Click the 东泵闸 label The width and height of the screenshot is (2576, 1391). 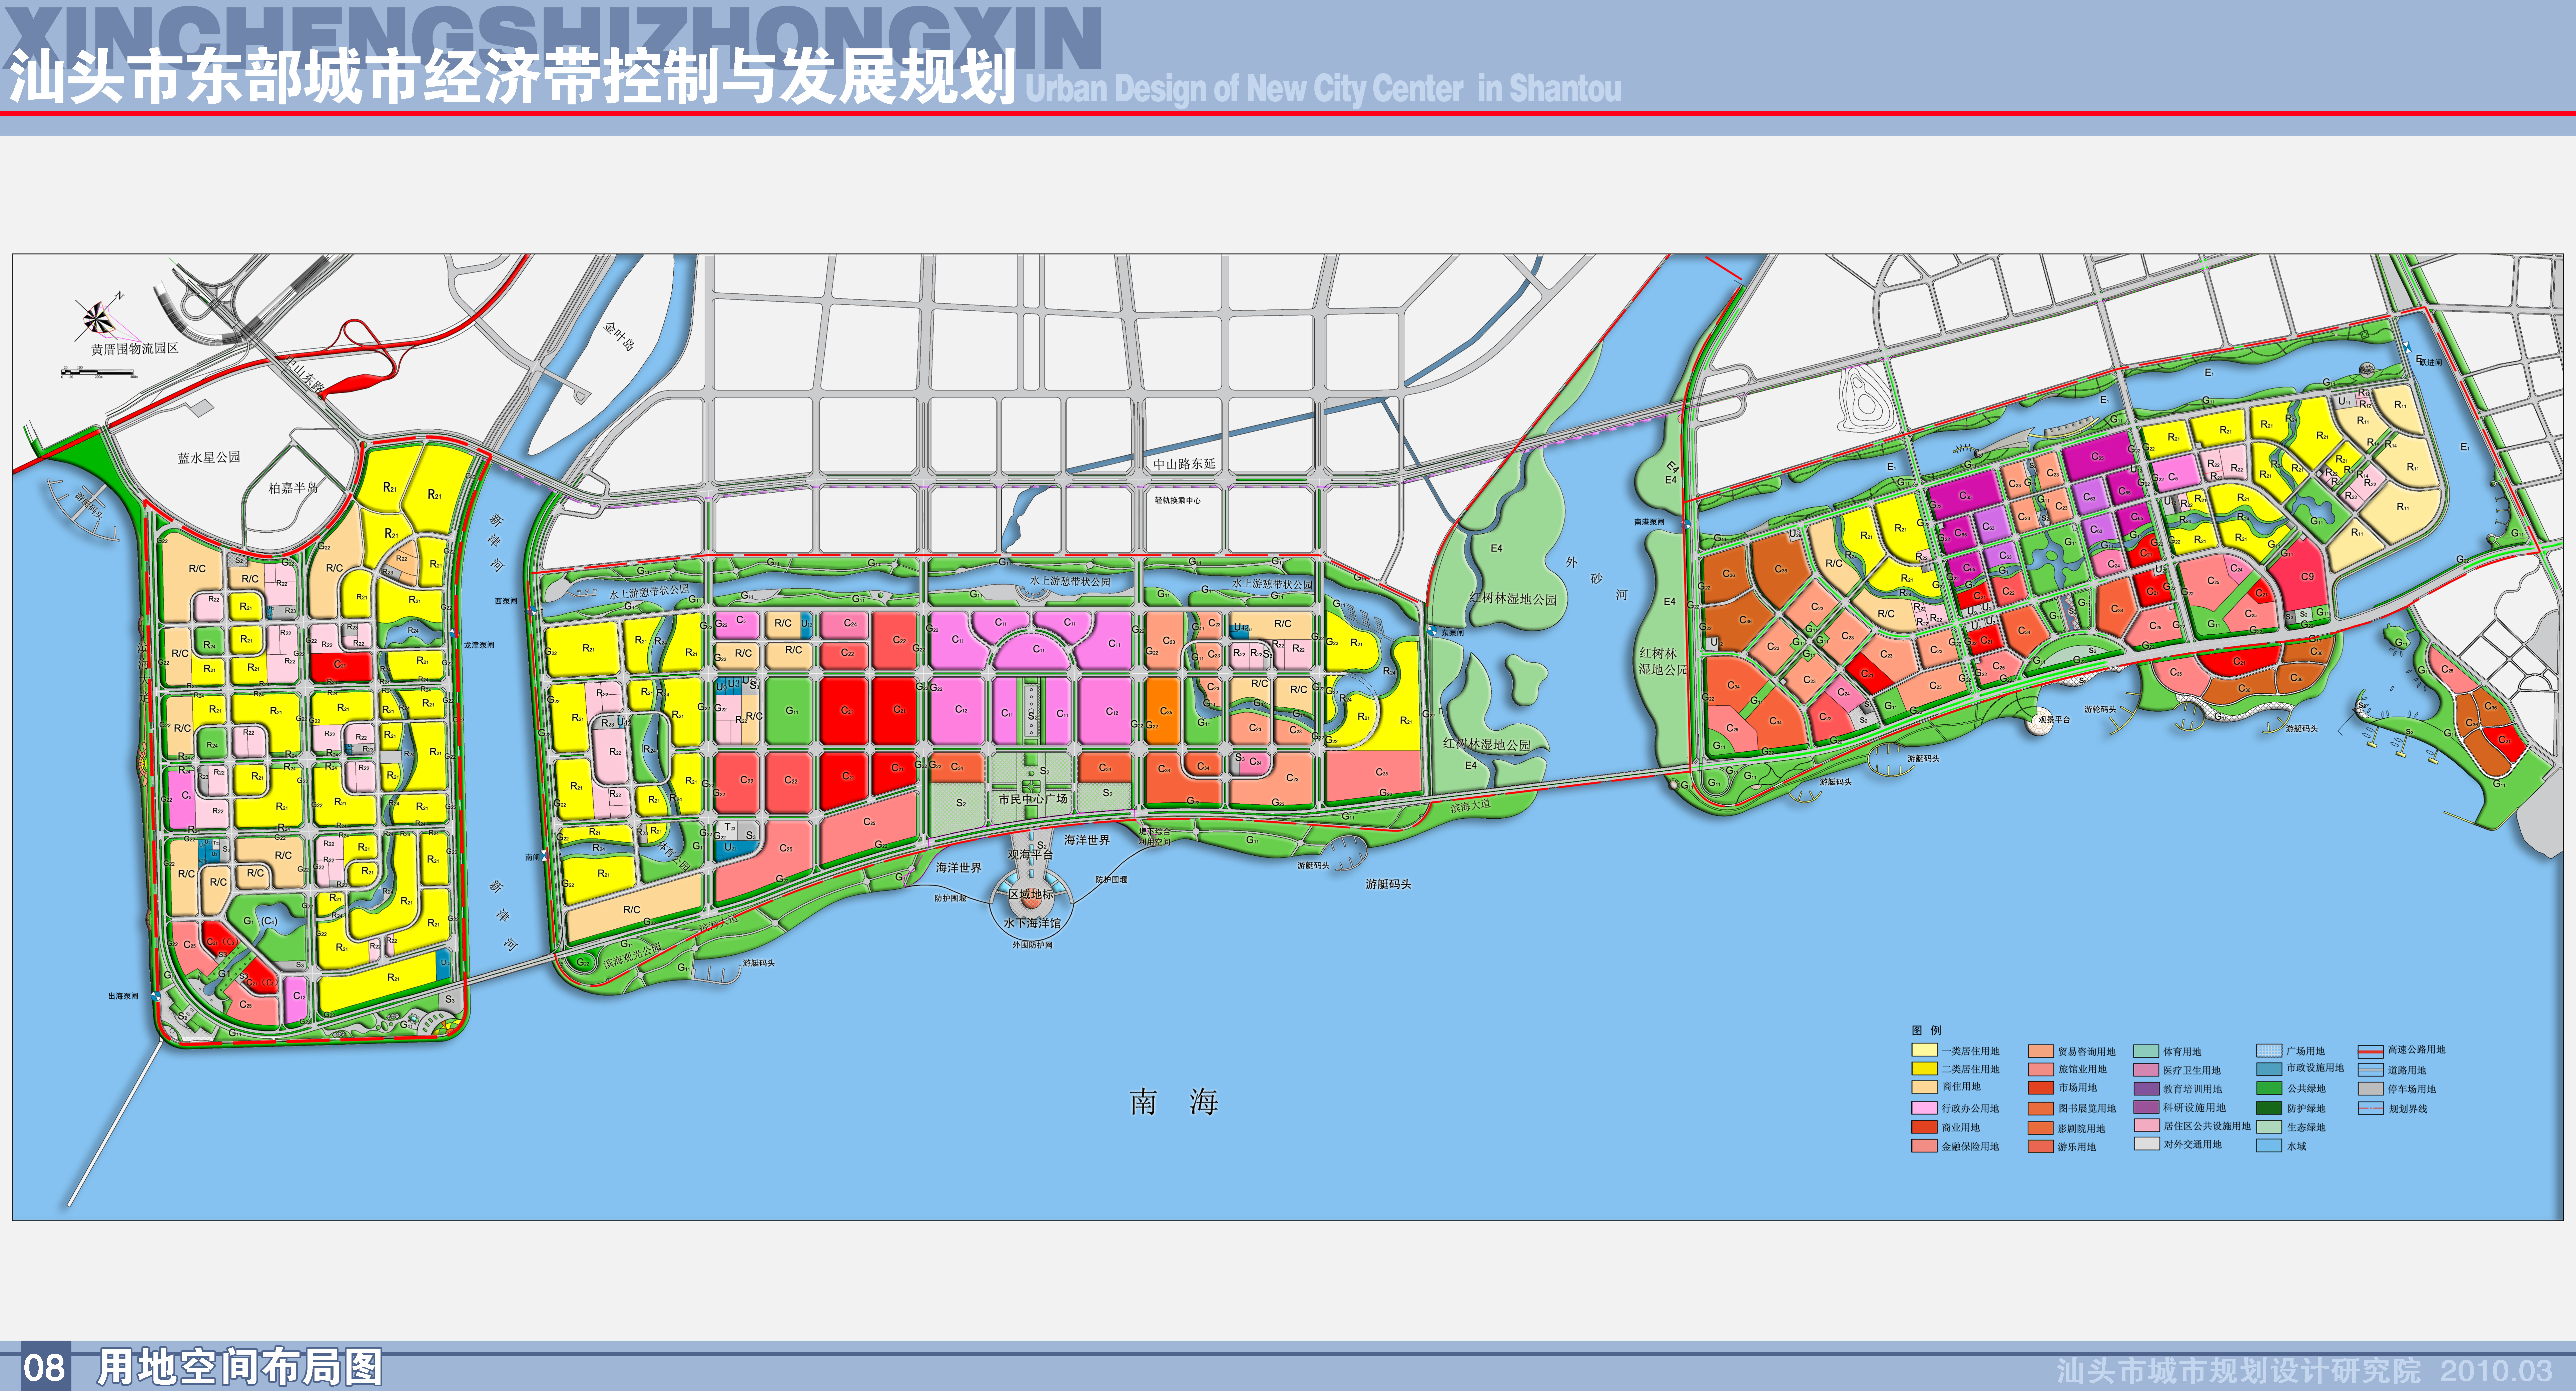(1453, 633)
